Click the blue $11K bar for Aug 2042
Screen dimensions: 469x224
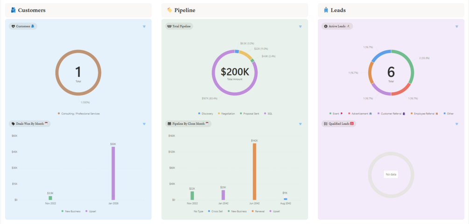pos(285,199)
